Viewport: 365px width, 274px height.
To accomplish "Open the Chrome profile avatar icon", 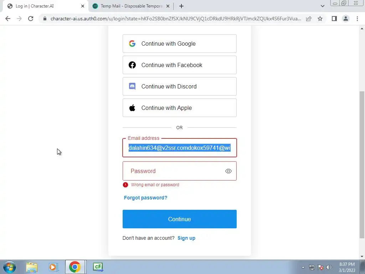I will tap(346, 19).
